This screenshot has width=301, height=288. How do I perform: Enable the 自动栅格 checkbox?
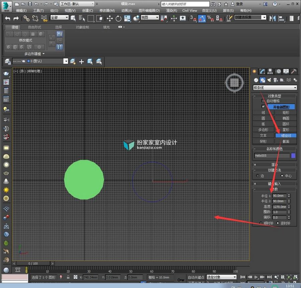pyautogui.click(x=263, y=101)
